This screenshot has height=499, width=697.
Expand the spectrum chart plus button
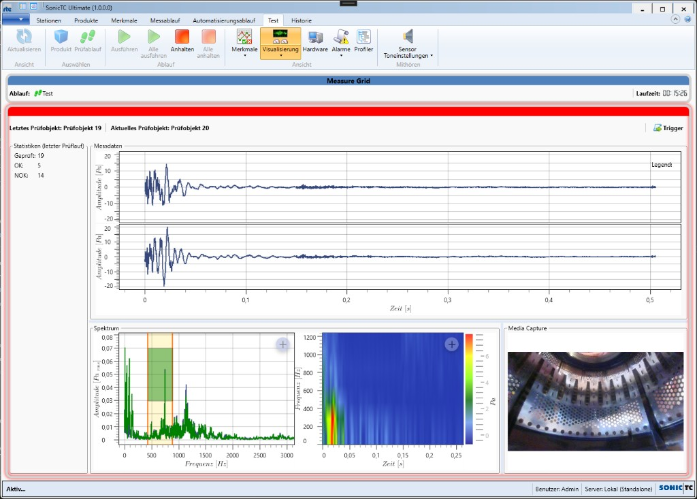pyautogui.click(x=282, y=344)
